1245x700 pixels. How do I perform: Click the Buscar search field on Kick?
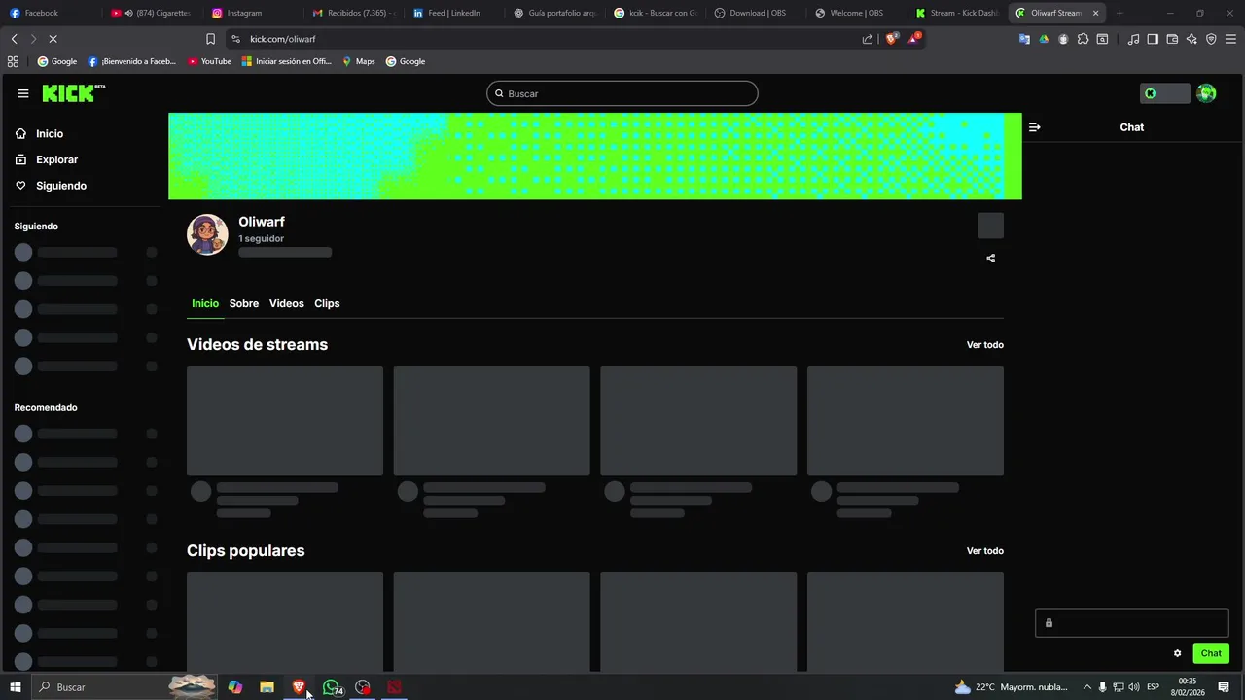point(622,93)
